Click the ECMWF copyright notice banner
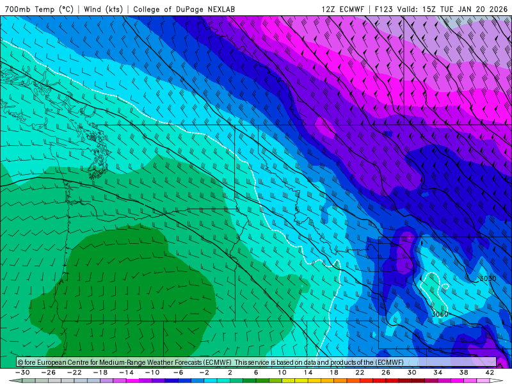Image resolution: width=512 pixels, height=384 pixels. click(257, 362)
